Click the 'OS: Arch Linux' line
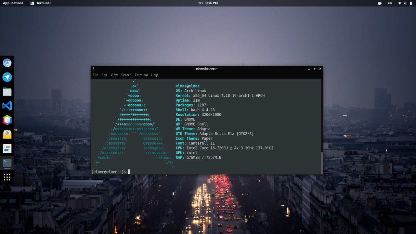416x234 pixels. point(191,91)
